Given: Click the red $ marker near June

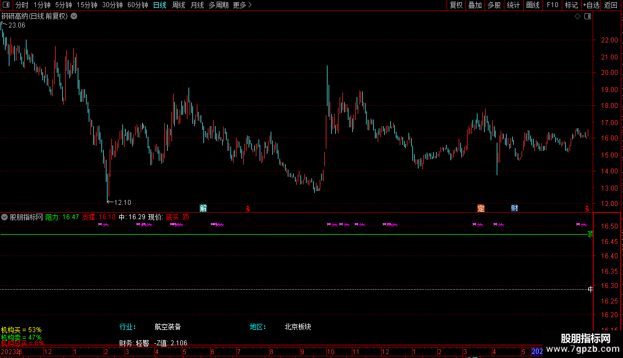Looking at the screenshot, I should (x=248, y=208).
